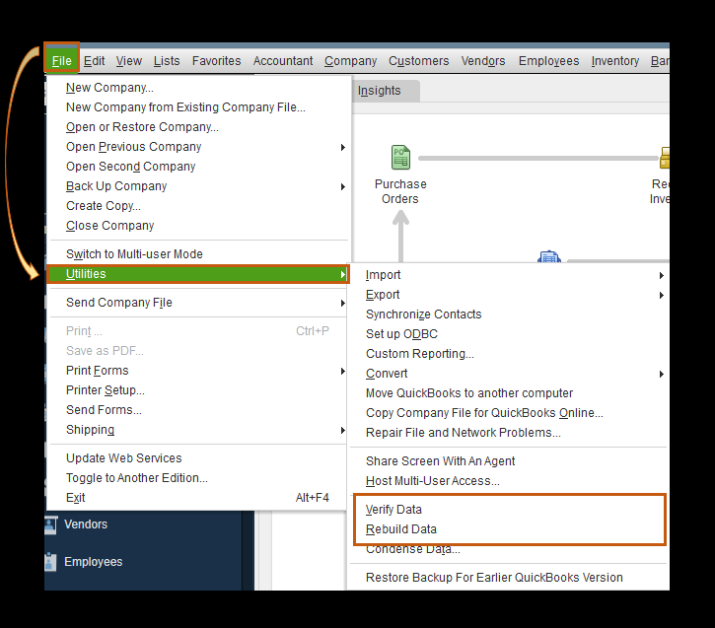Choose Share Screen With An Agent
This screenshot has width=715, height=628.
click(x=509, y=461)
